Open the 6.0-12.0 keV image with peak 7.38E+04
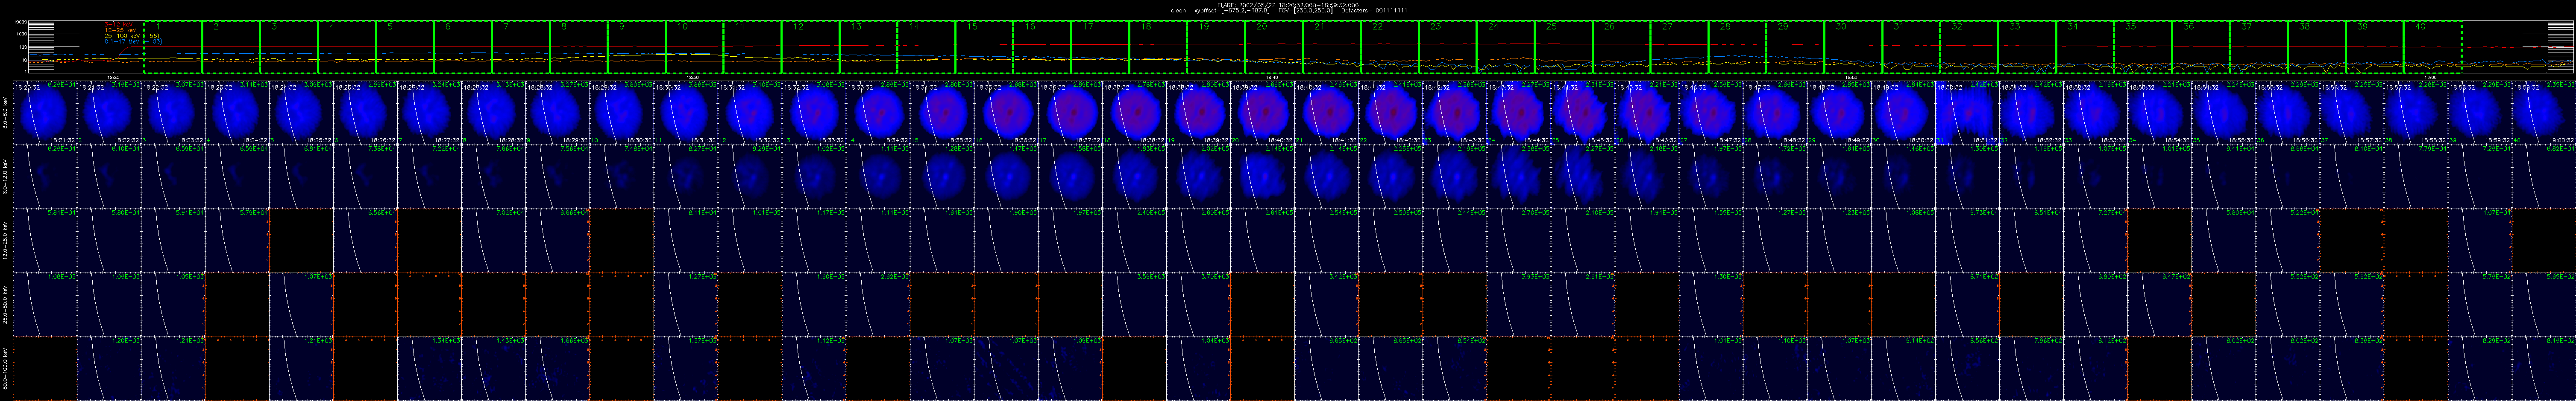Screen dimensions: 2576x401 [365, 177]
